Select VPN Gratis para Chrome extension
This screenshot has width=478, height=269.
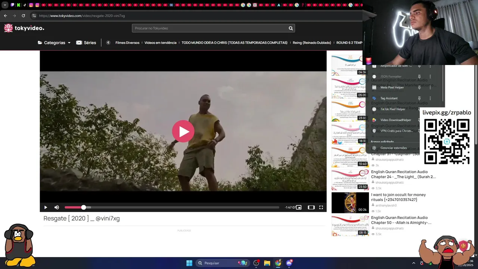[x=397, y=131]
